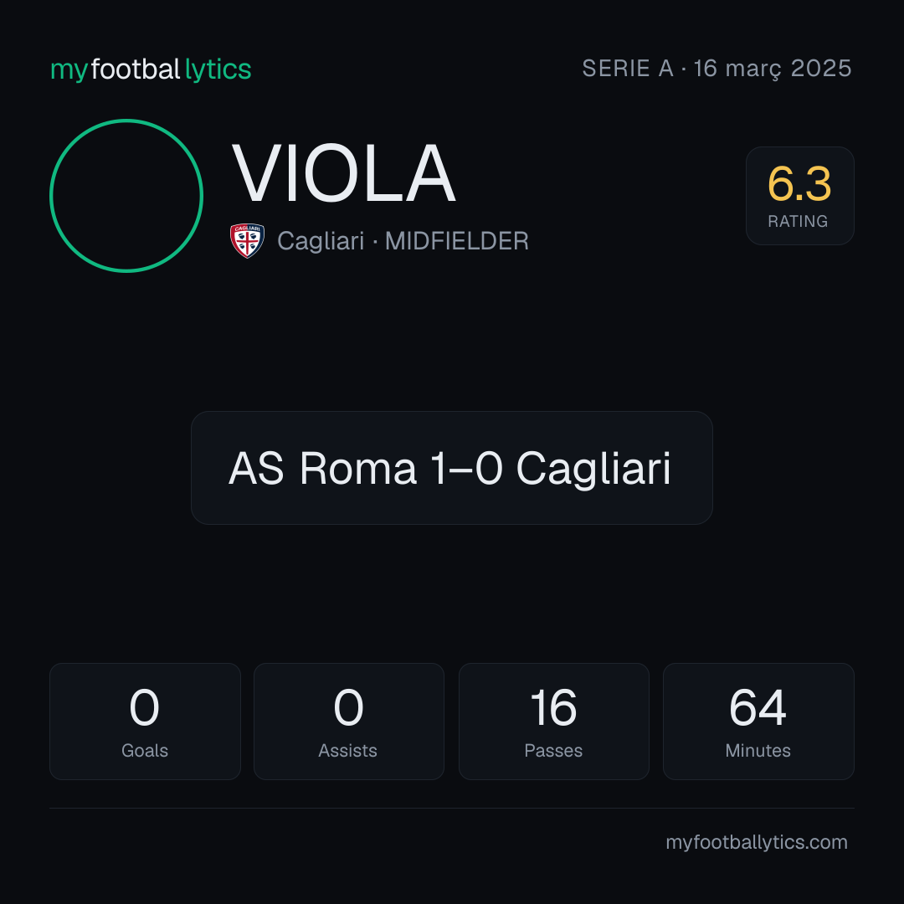The height and width of the screenshot is (904, 904).
Task: Open the myfootballytics logo
Action: pyautogui.click(x=151, y=69)
